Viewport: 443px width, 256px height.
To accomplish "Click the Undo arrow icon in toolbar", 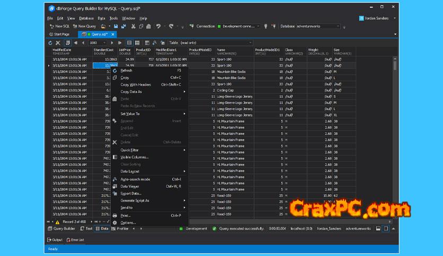I will pos(158,26).
